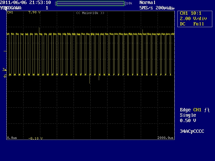Click the record memory bar at top

coord(90,3)
